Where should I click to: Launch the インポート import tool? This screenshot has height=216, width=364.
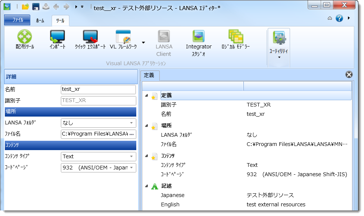pos(57,39)
